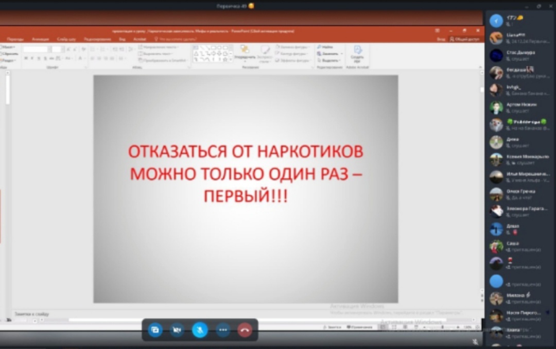The width and height of the screenshot is (556, 349).
Task: Increase font size with the large A icon
Action: tap(68, 49)
